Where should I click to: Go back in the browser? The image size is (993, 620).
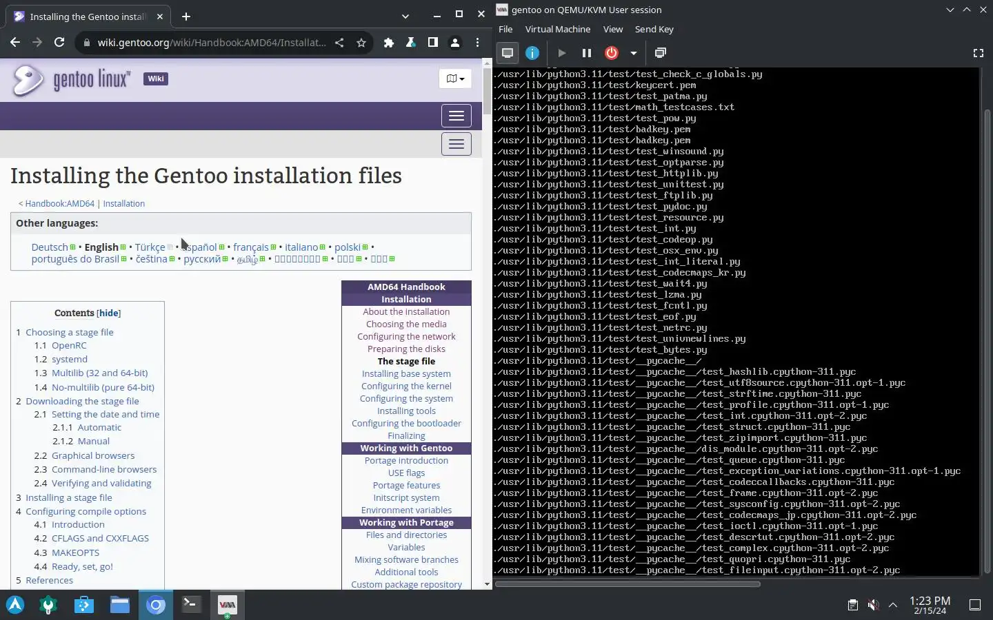tap(15, 43)
